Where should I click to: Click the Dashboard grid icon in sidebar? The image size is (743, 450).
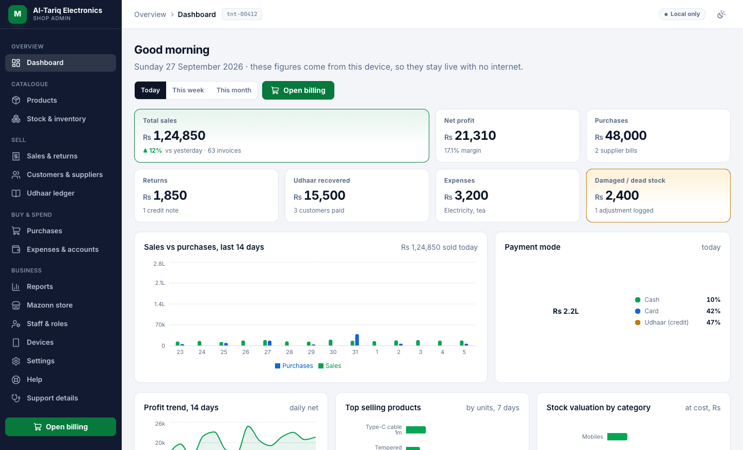coord(16,63)
